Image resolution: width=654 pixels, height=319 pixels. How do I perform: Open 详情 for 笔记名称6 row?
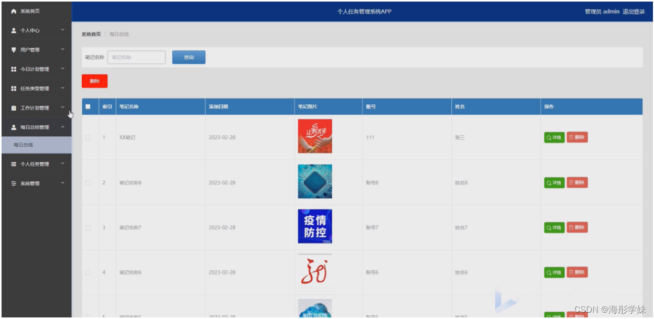[554, 272]
